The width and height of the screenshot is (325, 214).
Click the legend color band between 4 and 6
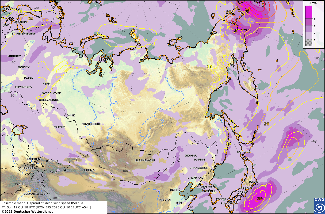point(309,29)
